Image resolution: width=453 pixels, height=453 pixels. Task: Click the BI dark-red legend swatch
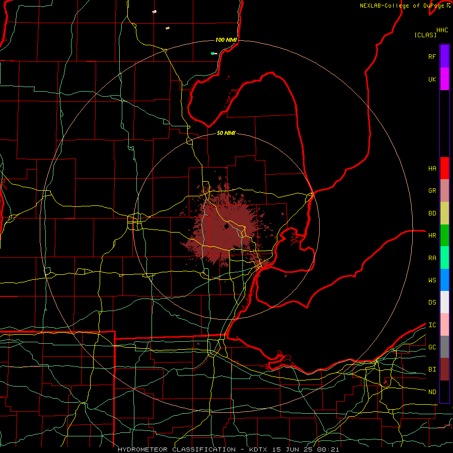click(x=444, y=369)
